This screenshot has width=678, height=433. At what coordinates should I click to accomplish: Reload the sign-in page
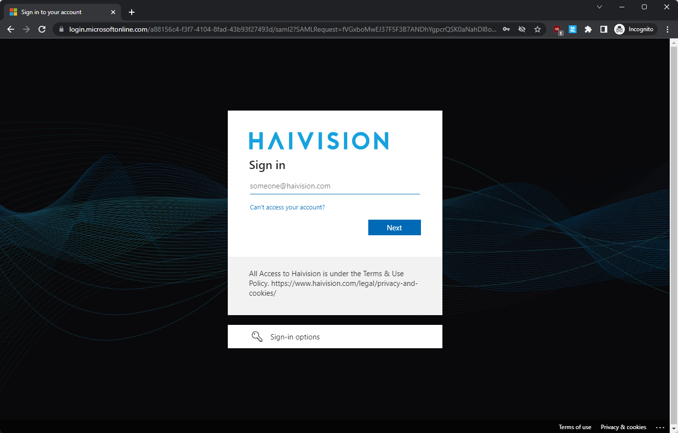[42, 29]
